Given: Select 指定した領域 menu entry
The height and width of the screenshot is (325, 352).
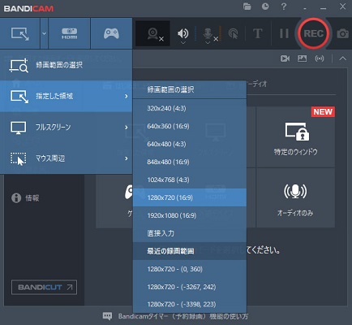Looking at the screenshot, I should click(x=66, y=96).
